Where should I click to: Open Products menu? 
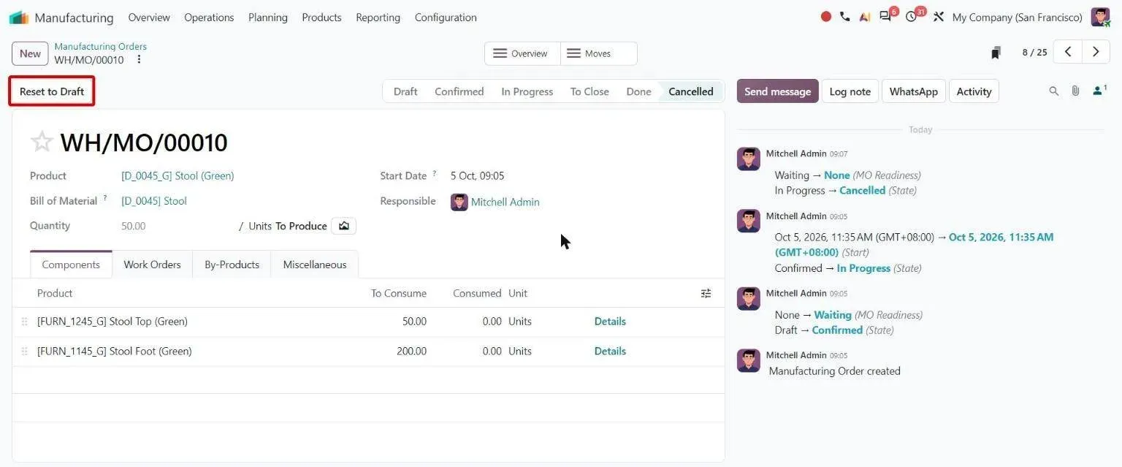321,18
